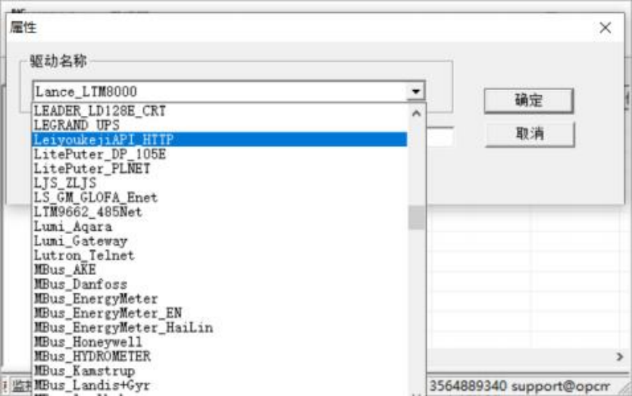Pick MBus_Honeywell driver
632x396 pixels.
(220, 342)
